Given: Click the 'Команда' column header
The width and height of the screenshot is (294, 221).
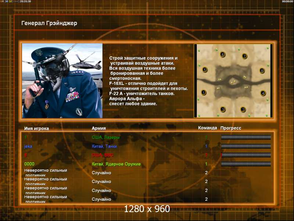Looking at the screenshot, I should coord(207,128).
